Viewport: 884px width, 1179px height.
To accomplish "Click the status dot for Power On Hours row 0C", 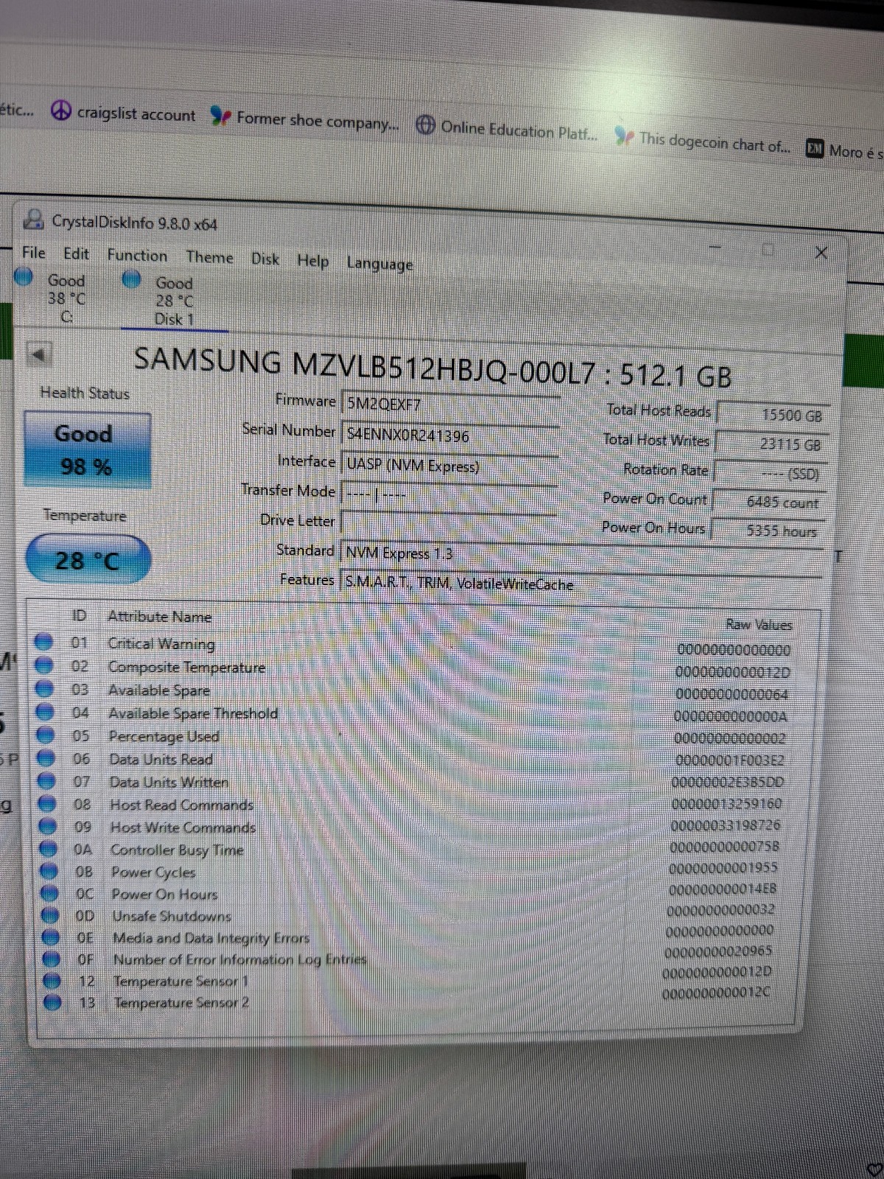I will tap(50, 893).
